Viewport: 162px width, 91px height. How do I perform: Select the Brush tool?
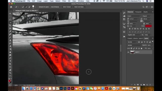click(x=10, y=37)
